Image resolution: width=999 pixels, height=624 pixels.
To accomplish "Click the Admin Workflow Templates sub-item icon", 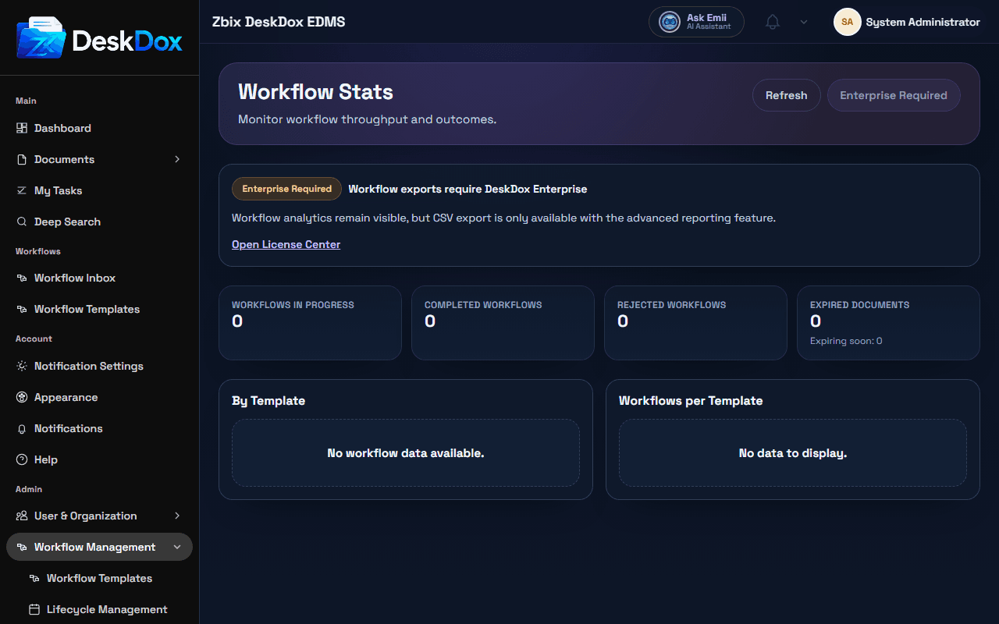I will [34, 578].
